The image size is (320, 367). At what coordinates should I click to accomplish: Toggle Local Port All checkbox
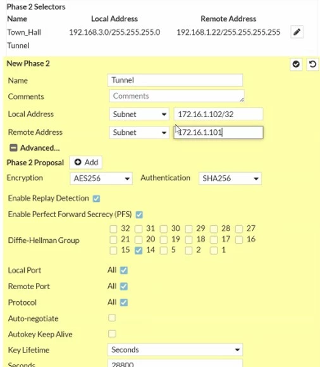(x=124, y=270)
